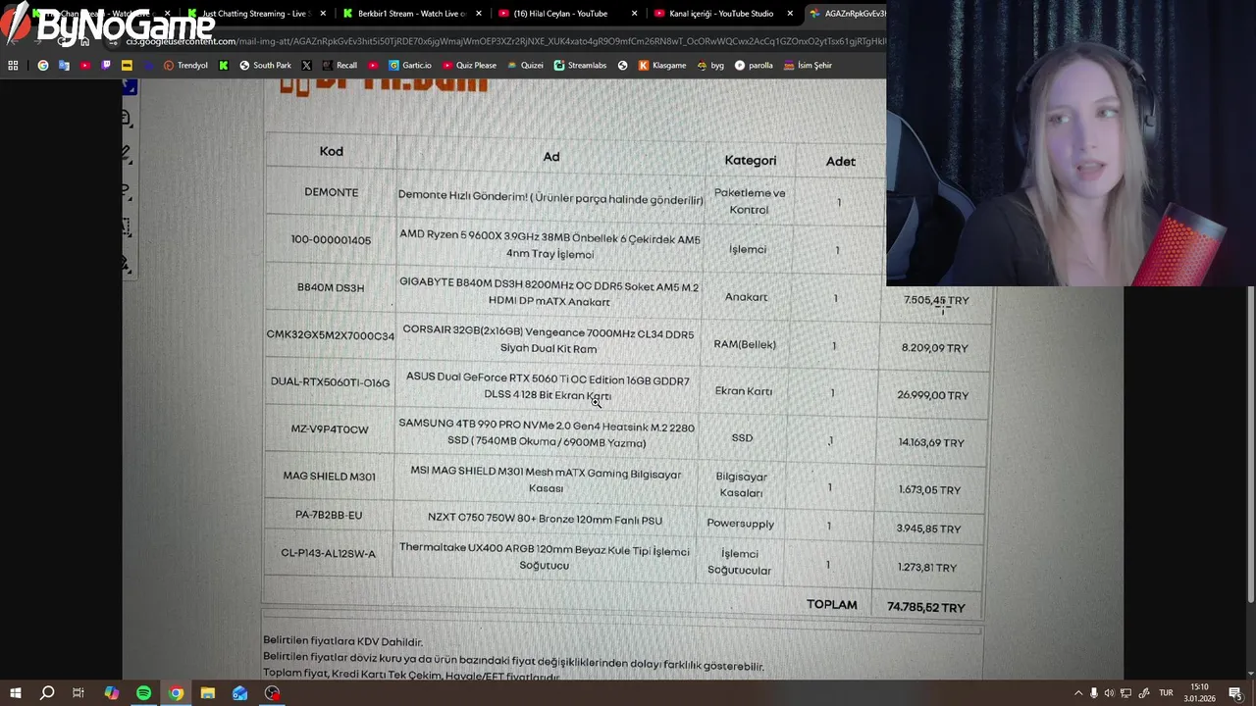Open Spotify from the taskbar
1256x706 pixels.
click(143, 693)
